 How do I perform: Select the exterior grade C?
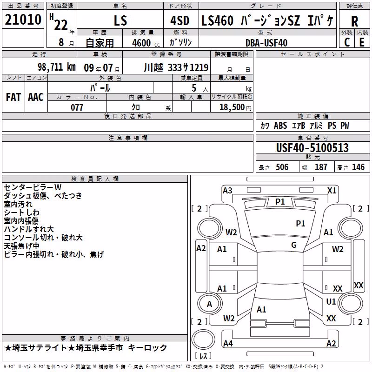(347, 42)
